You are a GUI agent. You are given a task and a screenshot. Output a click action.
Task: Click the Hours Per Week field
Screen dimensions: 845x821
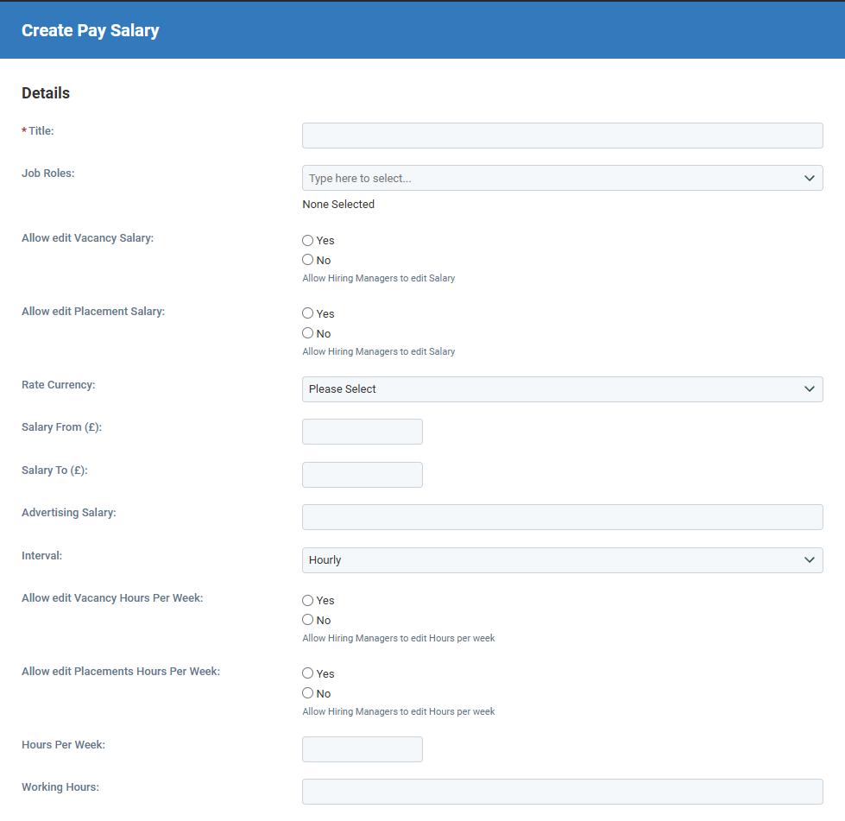363,749
